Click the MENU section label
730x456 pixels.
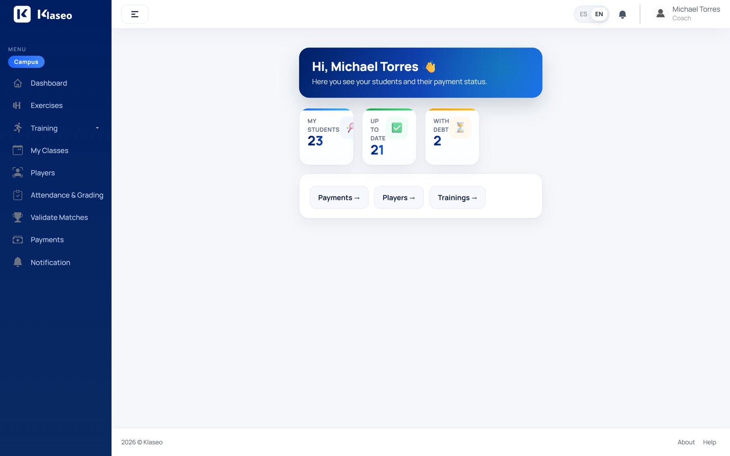click(17, 49)
